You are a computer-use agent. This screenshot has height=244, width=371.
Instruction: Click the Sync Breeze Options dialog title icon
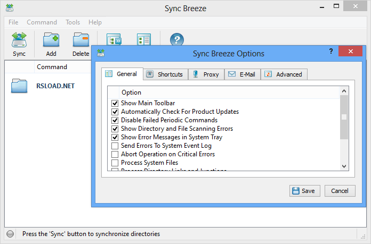point(101,53)
